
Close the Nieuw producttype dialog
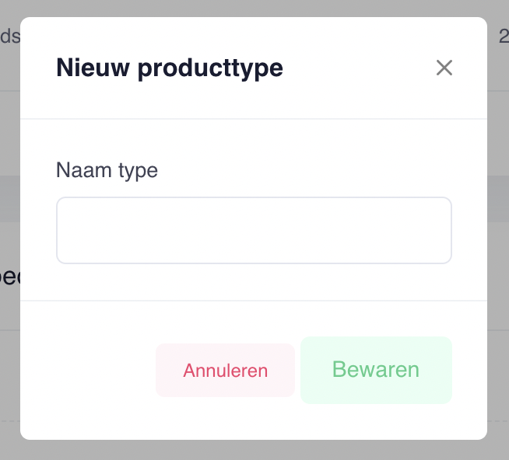coord(444,68)
